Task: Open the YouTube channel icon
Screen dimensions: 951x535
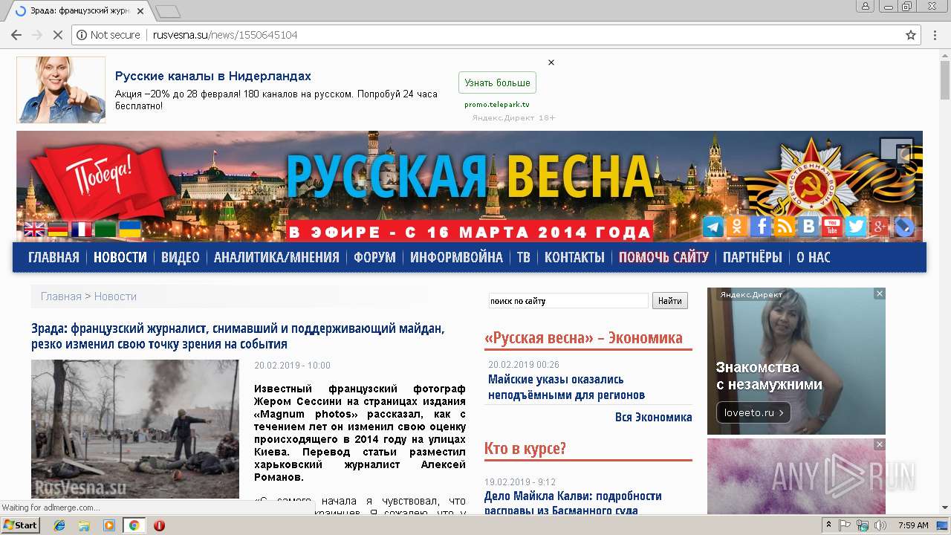Action: pyautogui.click(x=832, y=227)
